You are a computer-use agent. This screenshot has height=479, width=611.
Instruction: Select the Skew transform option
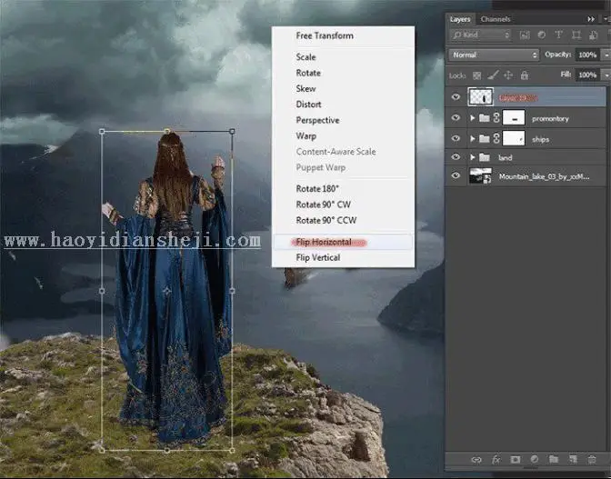coord(305,88)
